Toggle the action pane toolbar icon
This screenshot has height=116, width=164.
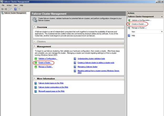tap(19, 9)
